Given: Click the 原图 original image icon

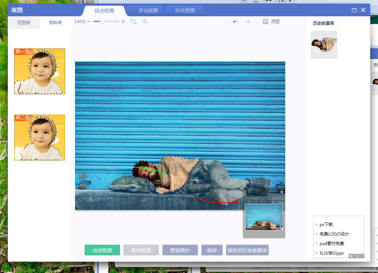Looking at the screenshot, I should 271,22.
